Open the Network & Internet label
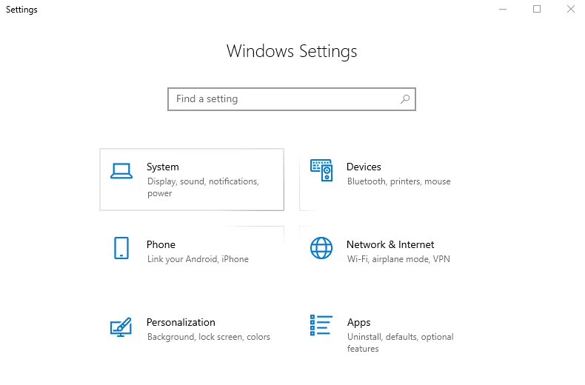The width and height of the screenshot is (585, 385). (x=390, y=244)
